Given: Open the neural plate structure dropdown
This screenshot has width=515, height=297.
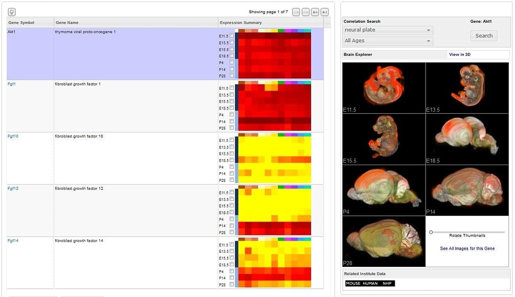Looking at the screenshot, I should pos(387,30).
